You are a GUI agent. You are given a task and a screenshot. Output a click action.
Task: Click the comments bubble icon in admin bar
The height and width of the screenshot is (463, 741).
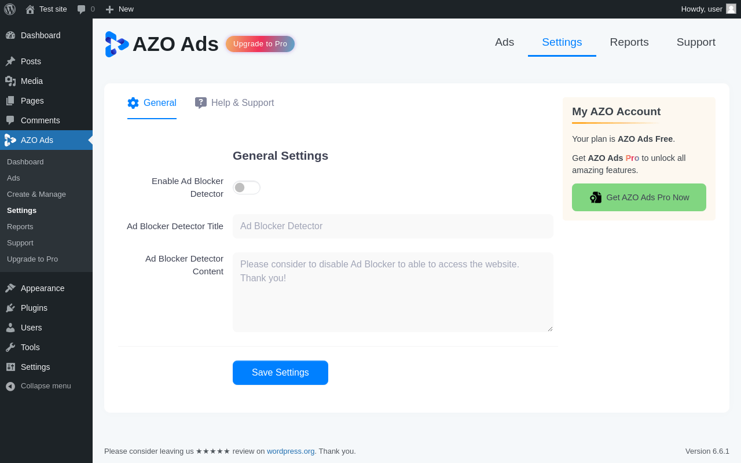(82, 9)
